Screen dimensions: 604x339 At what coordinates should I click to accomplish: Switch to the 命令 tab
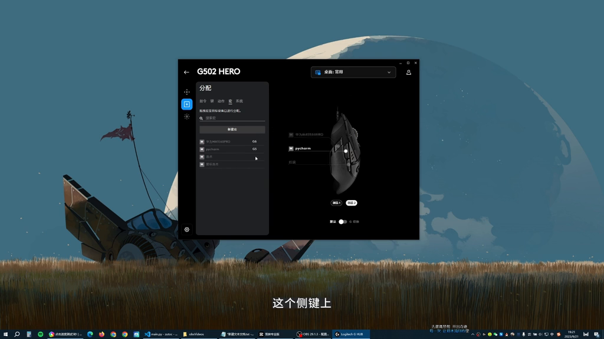click(203, 101)
